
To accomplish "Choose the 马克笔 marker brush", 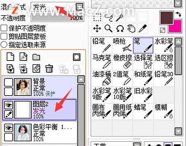I will pos(102,62).
